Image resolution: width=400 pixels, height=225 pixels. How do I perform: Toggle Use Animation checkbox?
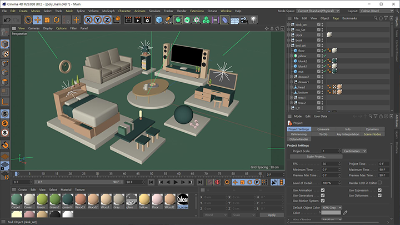(x=323, y=191)
